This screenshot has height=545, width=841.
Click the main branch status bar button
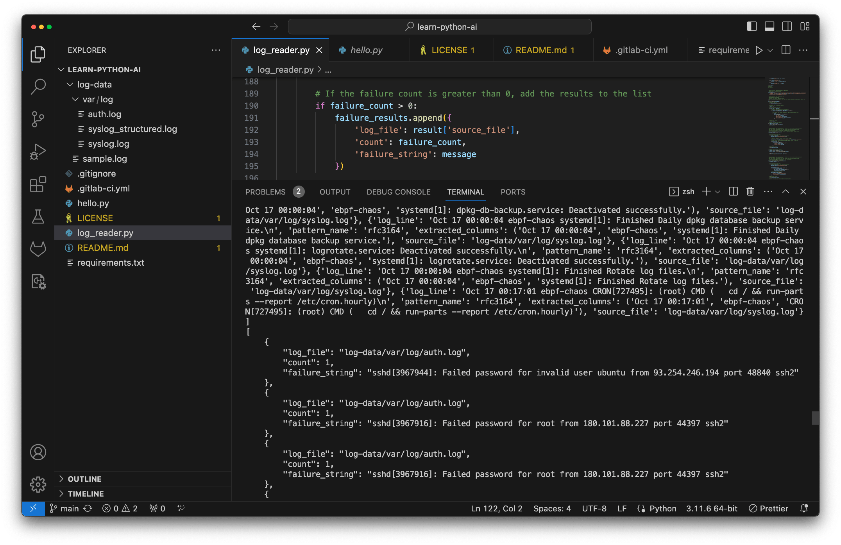[x=64, y=508]
